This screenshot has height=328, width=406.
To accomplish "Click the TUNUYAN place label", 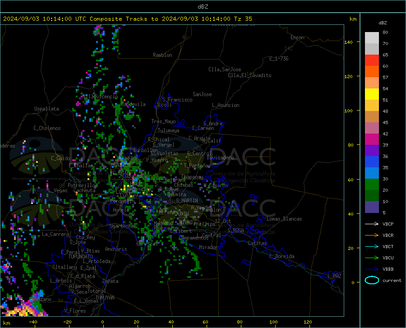I will point(105,298).
